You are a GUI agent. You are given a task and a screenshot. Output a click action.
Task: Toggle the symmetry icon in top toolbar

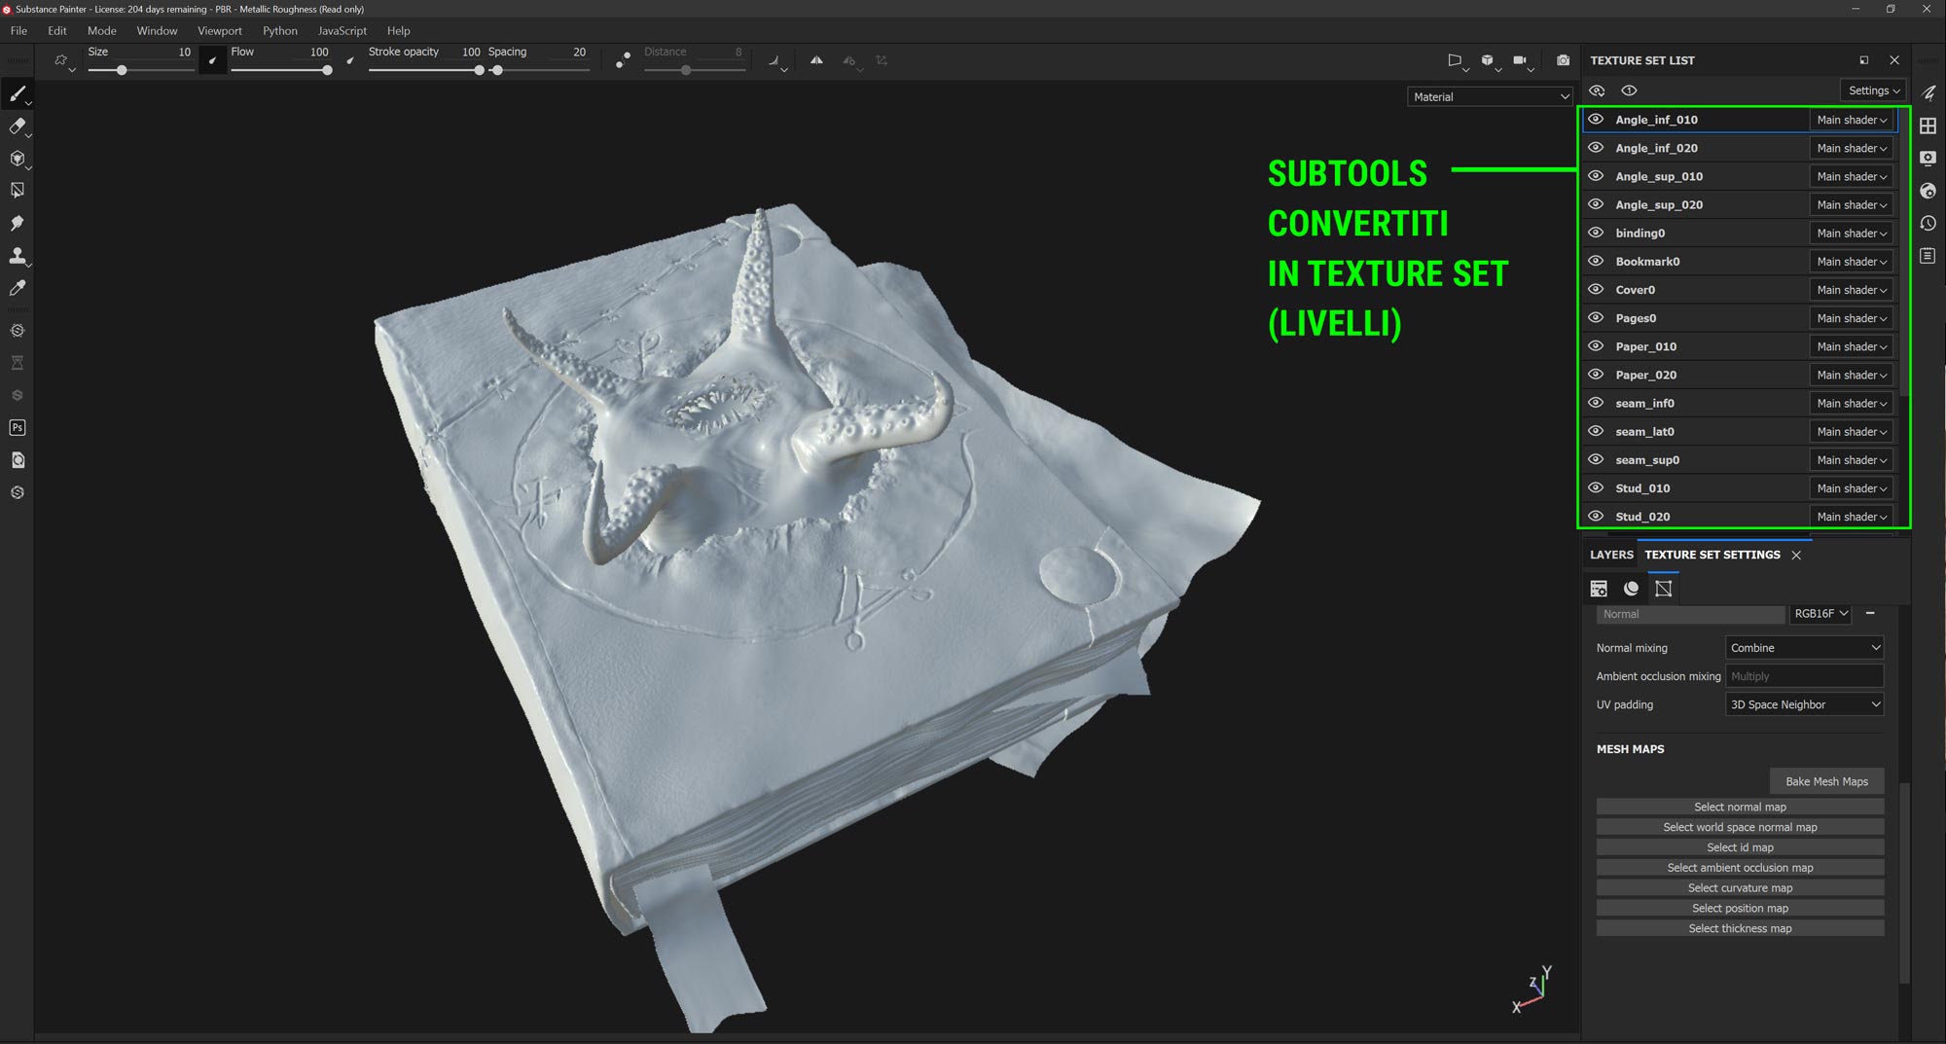tap(816, 60)
